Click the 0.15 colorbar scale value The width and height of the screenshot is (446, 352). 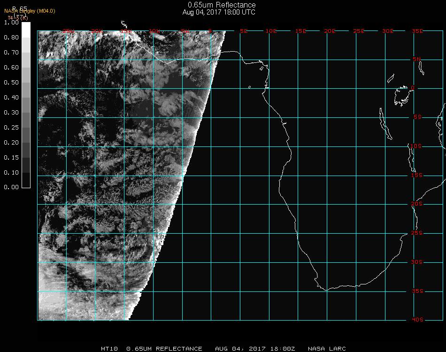tap(11, 158)
